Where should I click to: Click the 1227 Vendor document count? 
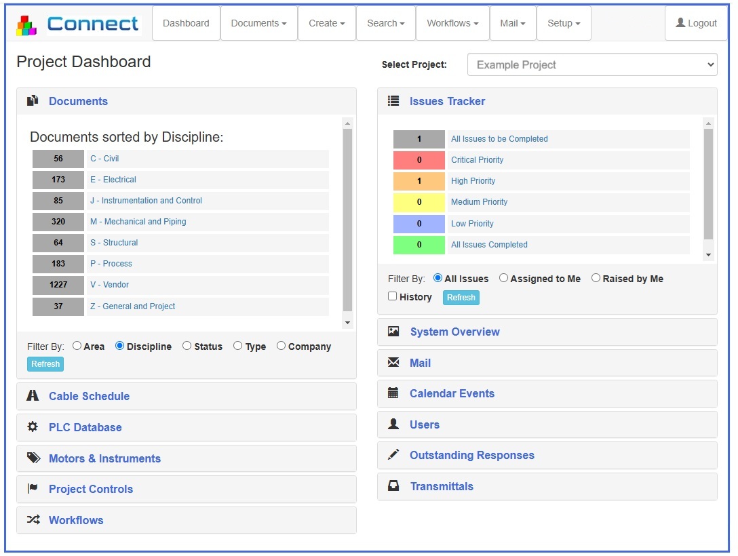[x=58, y=285]
